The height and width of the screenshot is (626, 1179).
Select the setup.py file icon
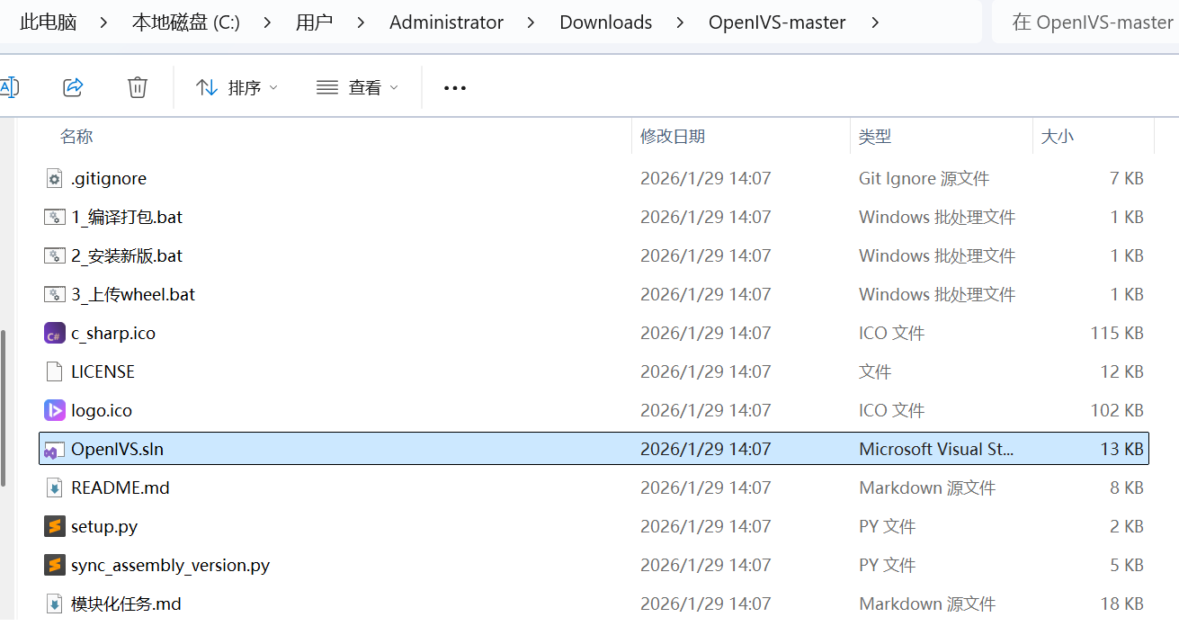pyautogui.click(x=55, y=527)
